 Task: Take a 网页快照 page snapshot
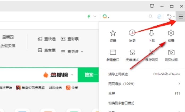click(x=171, y=52)
